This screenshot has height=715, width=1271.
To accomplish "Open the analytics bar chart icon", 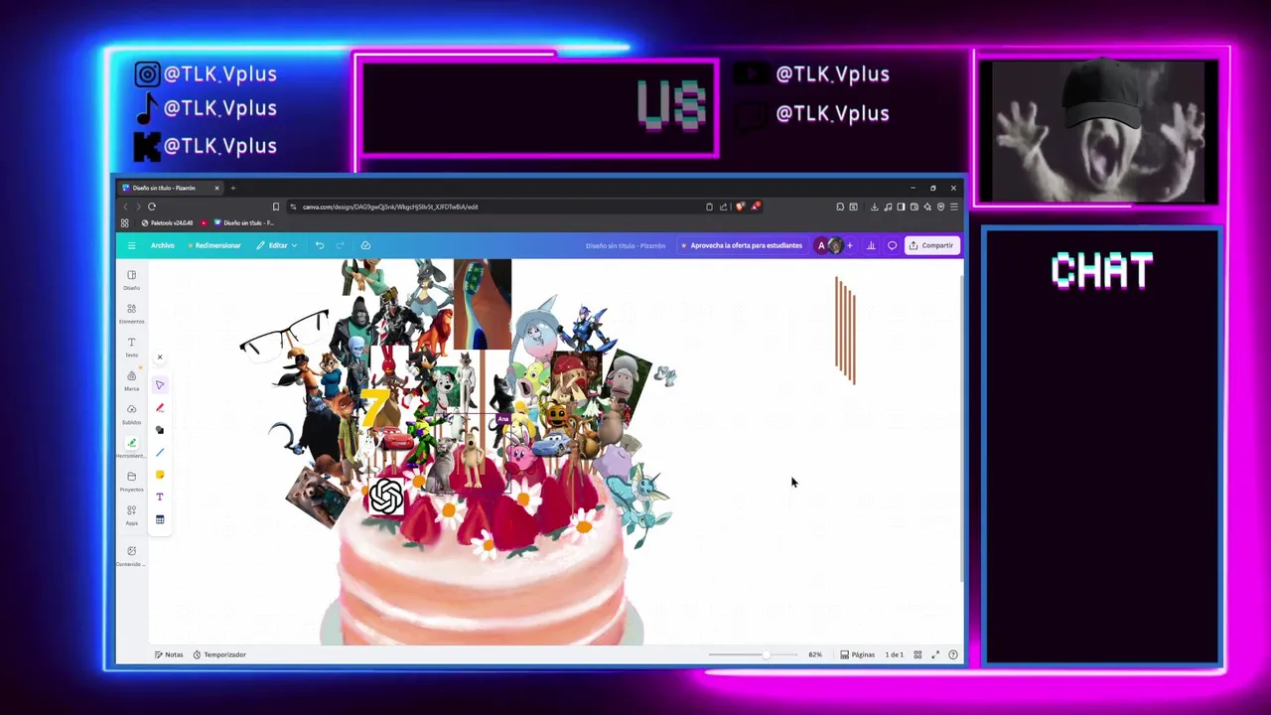I will tap(871, 245).
